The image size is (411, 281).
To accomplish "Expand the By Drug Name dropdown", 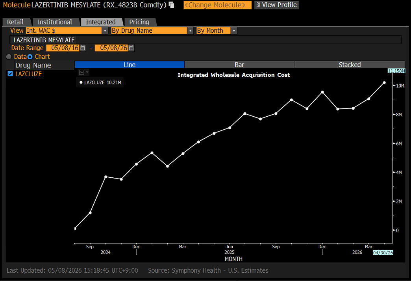I will (191, 31).
